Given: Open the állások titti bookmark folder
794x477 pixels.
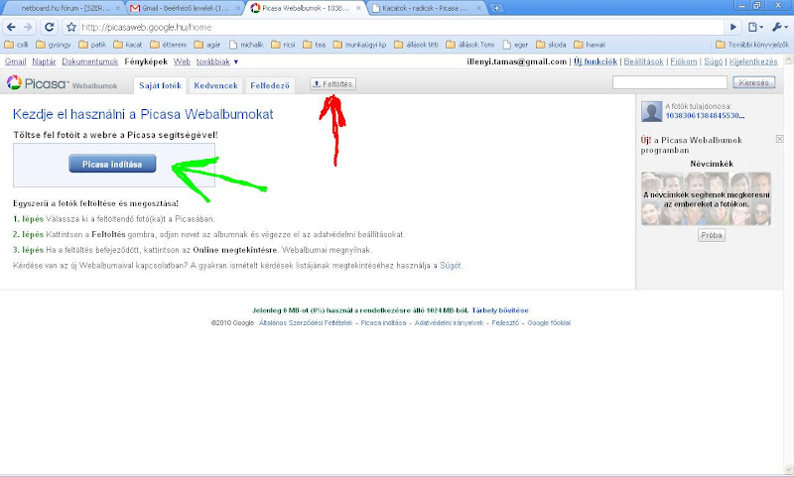Looking at the screenshot, I should point(416,45).
